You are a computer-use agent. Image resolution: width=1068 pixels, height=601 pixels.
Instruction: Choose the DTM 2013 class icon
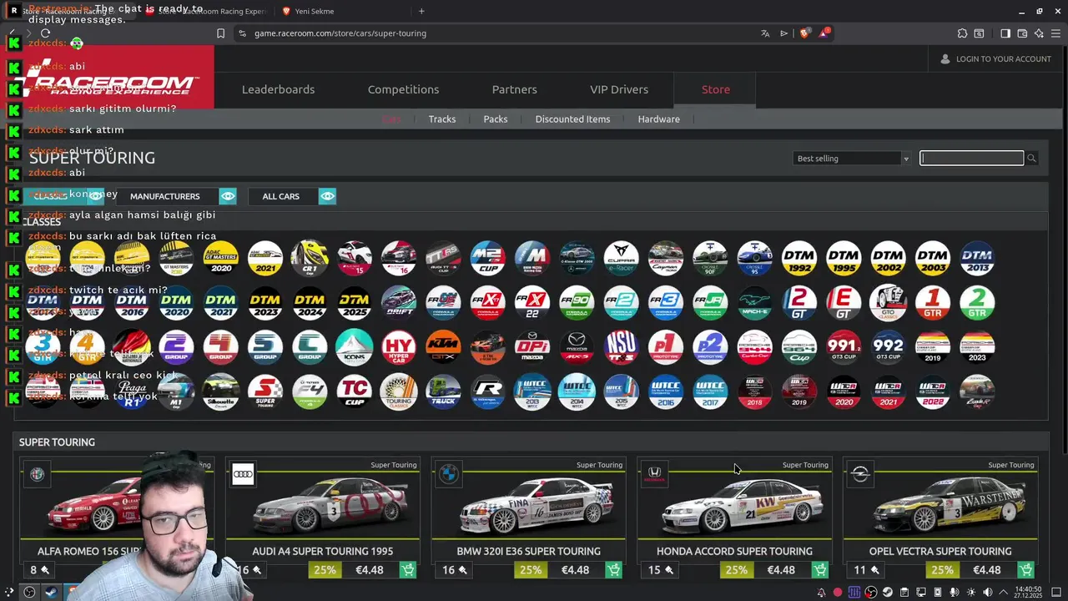point(977,258)
